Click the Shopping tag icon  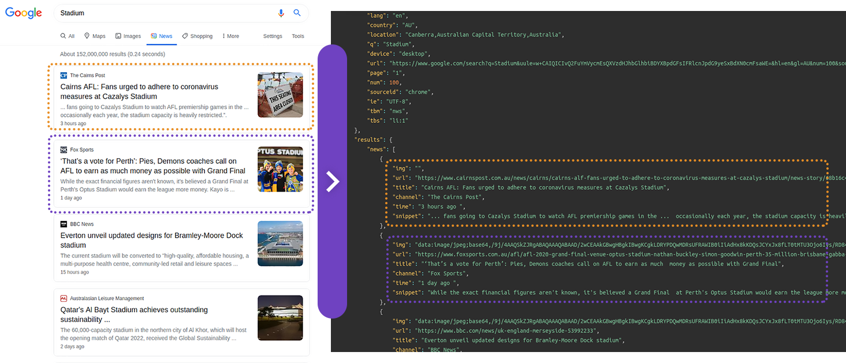pos(185,36)
